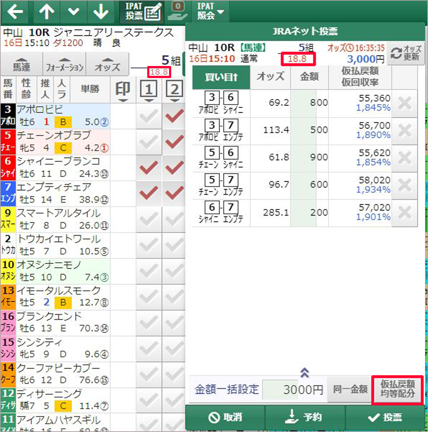428x432 pixels.
Task: Uncheck column 2 for アポロビビ
Action: [x=174, y=116]
